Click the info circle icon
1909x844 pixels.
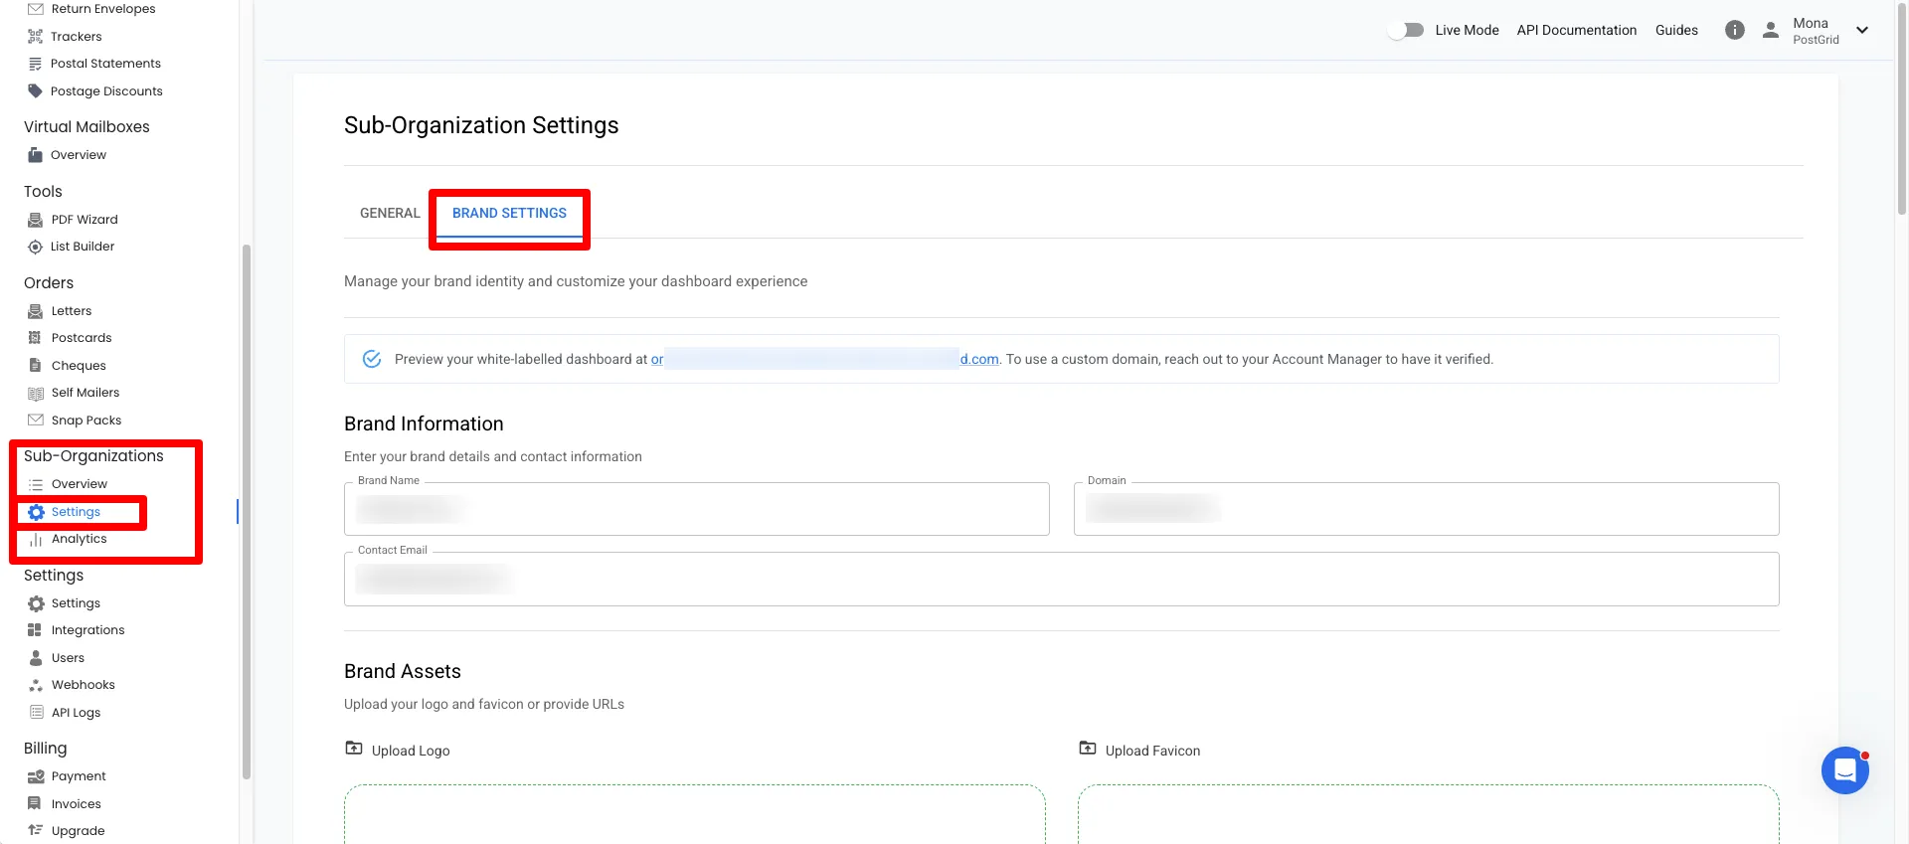click(x=1735, y=30)
